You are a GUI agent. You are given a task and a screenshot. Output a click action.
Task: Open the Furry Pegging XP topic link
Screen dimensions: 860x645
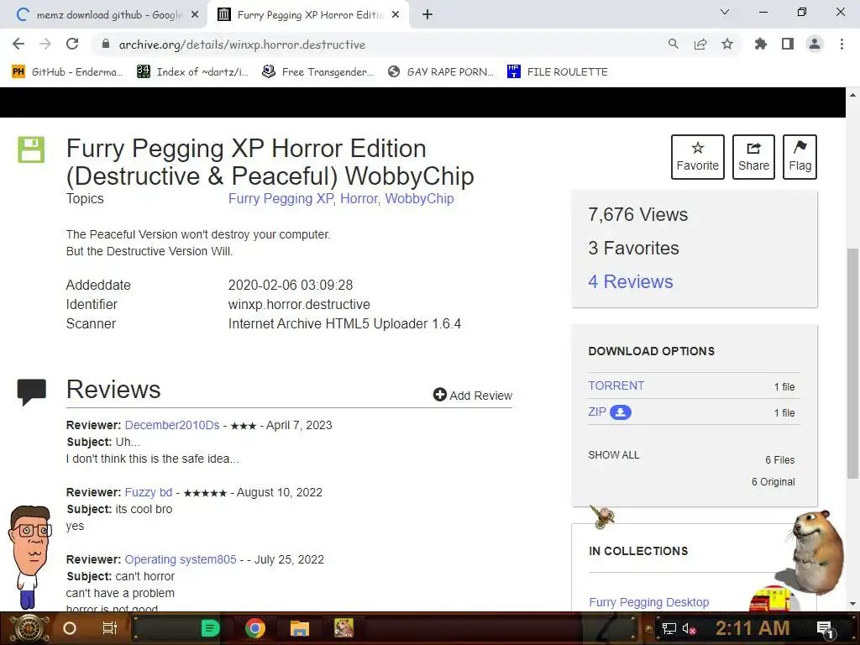pos(281,198)
